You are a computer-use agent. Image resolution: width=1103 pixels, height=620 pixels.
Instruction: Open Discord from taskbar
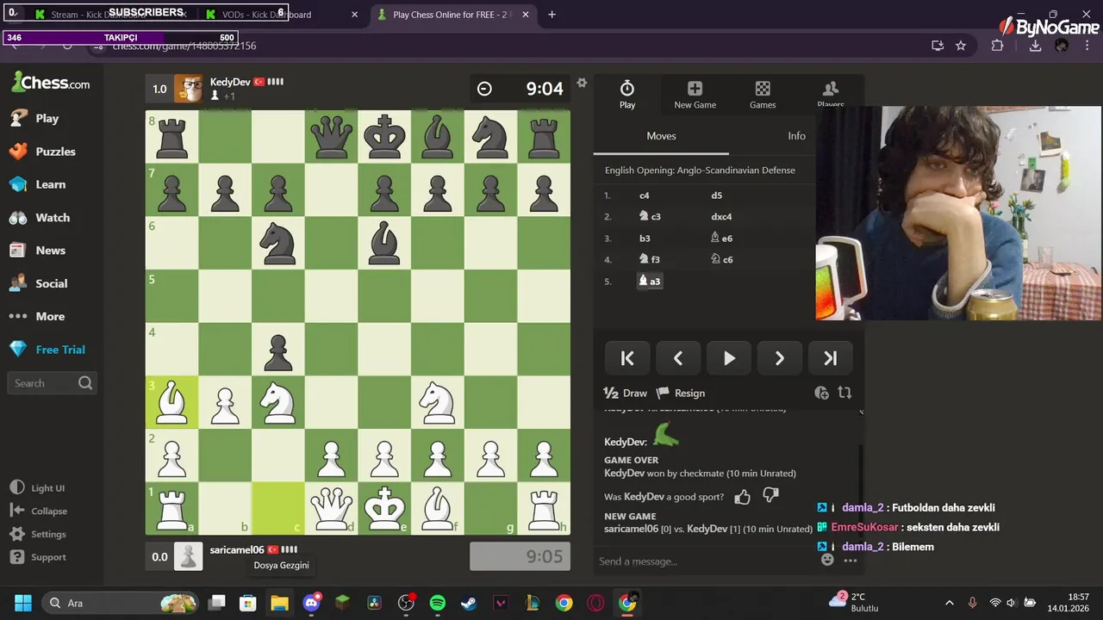pos(312,603)
